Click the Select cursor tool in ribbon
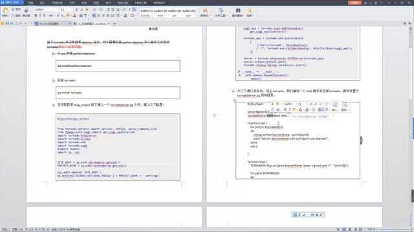The height and width of the screenshot is (232, 414). (250, 10)
